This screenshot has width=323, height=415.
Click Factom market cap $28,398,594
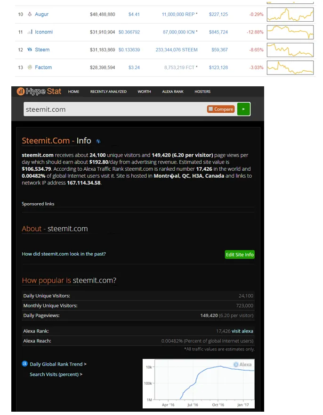pyautogui.click(x=102, y=67)
